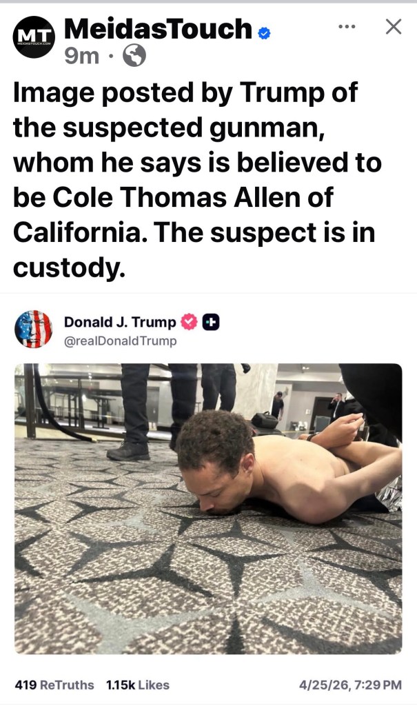
Task: Select the Donald J. Trump display name
Action: (x=120, y=322)
